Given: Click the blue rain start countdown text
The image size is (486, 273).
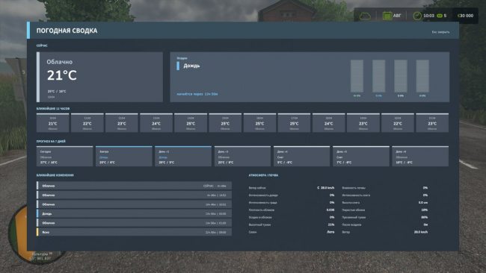Looking at the screenshot, I should coord(197,94).
